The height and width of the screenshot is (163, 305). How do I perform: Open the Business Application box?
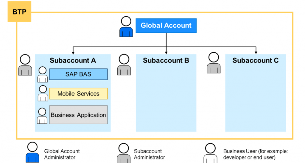[x=78, y=115]
